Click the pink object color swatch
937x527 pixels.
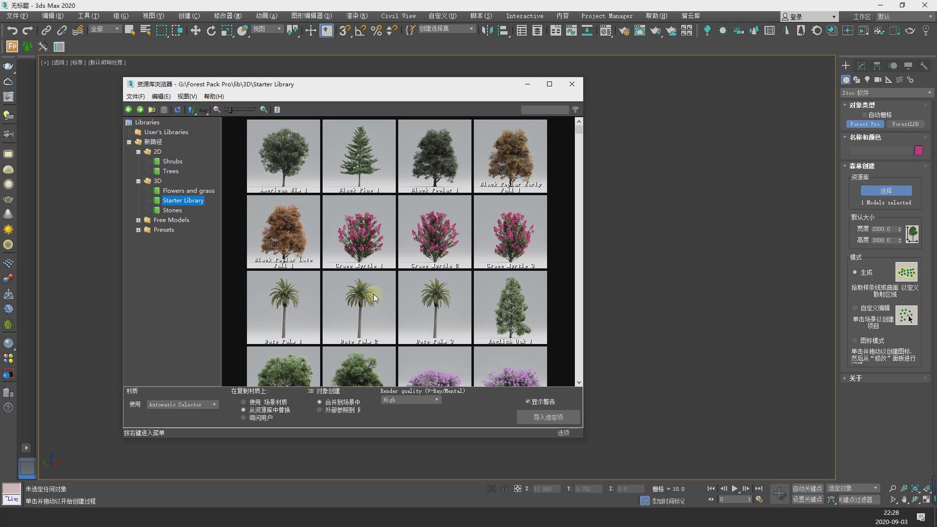pyautogui.click(x=918, y=150)
